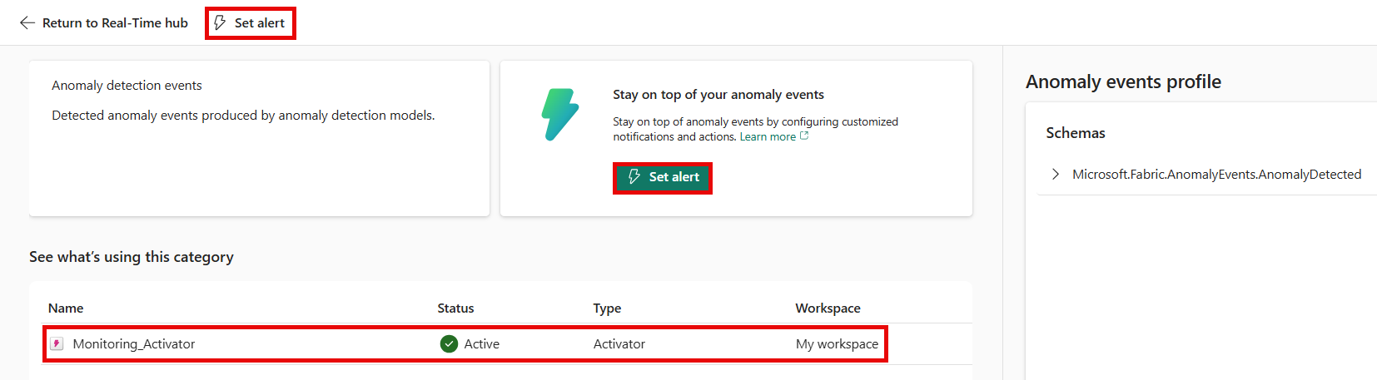The image size is (1377, 380).
Task: Click the Monitoring_Activator item icon
Action: click(57, 344)
